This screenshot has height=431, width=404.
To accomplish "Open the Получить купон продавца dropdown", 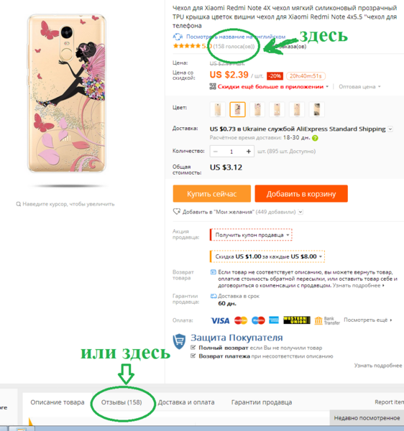I will point(251,235).
